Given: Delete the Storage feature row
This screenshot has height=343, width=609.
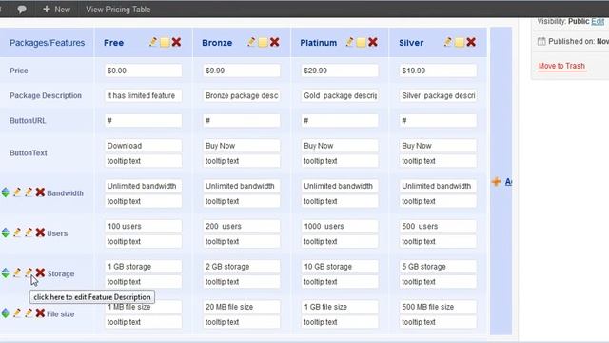Looking at the screenshot, I should tap(40, 273).
